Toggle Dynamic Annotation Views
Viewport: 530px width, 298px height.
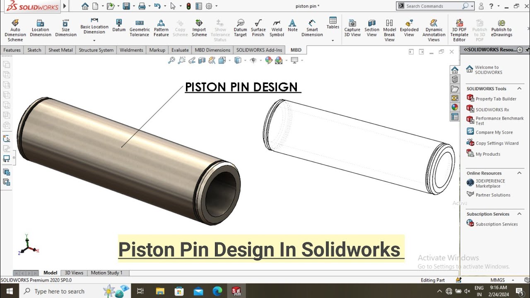pos(434,30)
